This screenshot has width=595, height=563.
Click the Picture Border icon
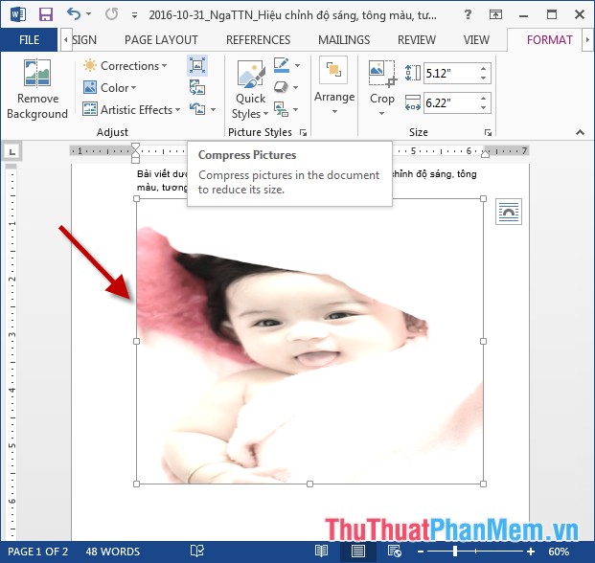click(x=282, y=65)
